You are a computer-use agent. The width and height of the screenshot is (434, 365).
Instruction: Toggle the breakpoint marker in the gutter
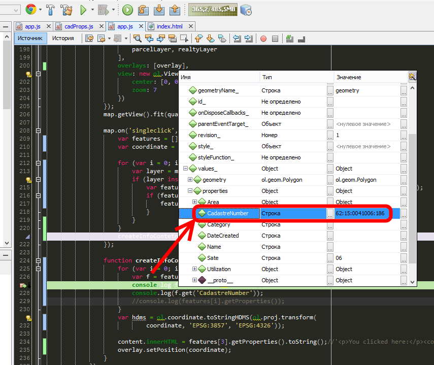pyautogui.click(x=24, y=286)
